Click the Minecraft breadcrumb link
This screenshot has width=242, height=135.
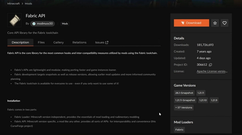click(13, 4)
